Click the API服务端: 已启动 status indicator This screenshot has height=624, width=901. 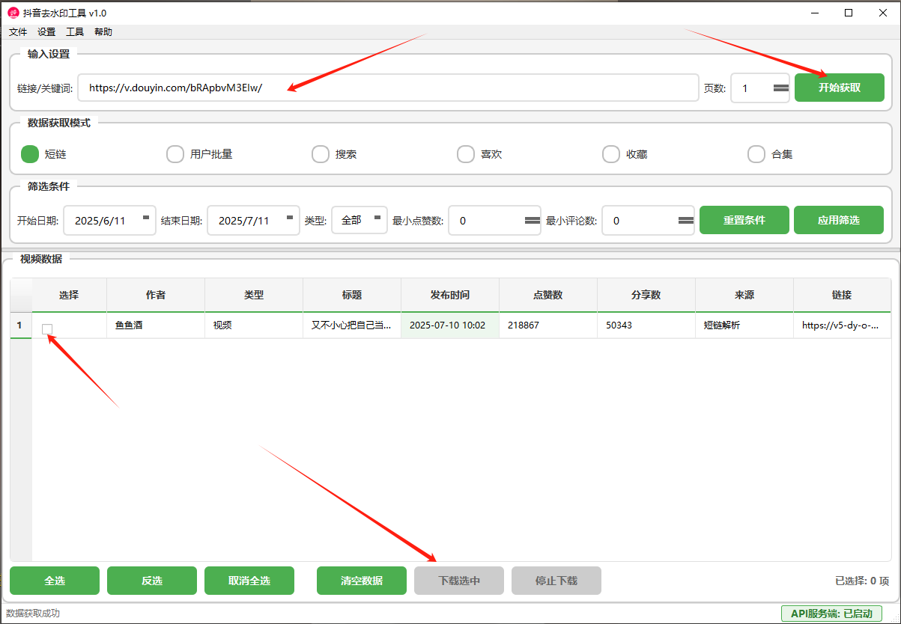coord(831,614)
